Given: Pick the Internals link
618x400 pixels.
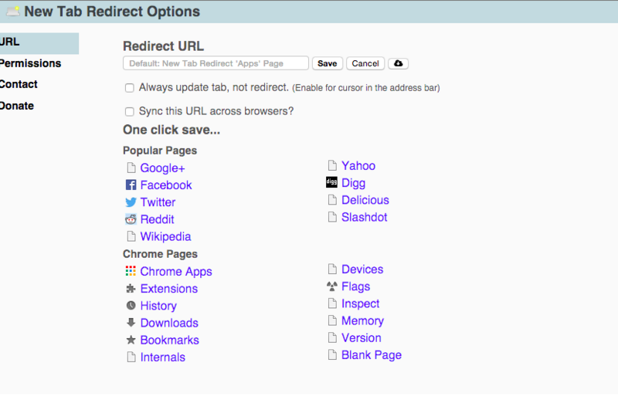Looking at the screenshot, I should (162, 357).
